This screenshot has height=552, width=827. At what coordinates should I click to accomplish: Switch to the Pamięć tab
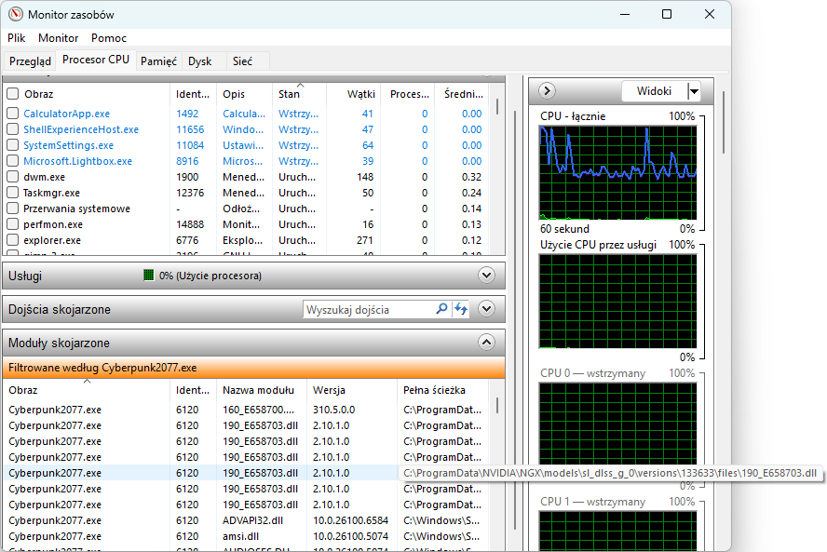[158, 61]
